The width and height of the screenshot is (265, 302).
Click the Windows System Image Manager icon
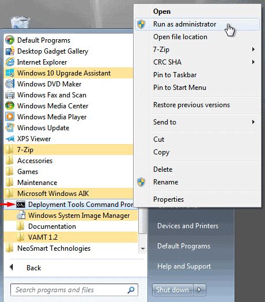point(21,216)
